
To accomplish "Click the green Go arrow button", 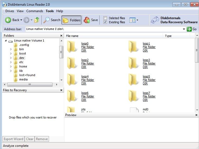I will (x=189, y=29).
